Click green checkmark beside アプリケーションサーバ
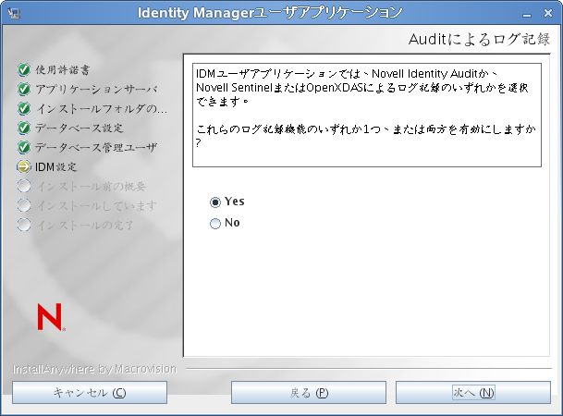This screenshot has height=416, width=563. click(x=24, y=89)
